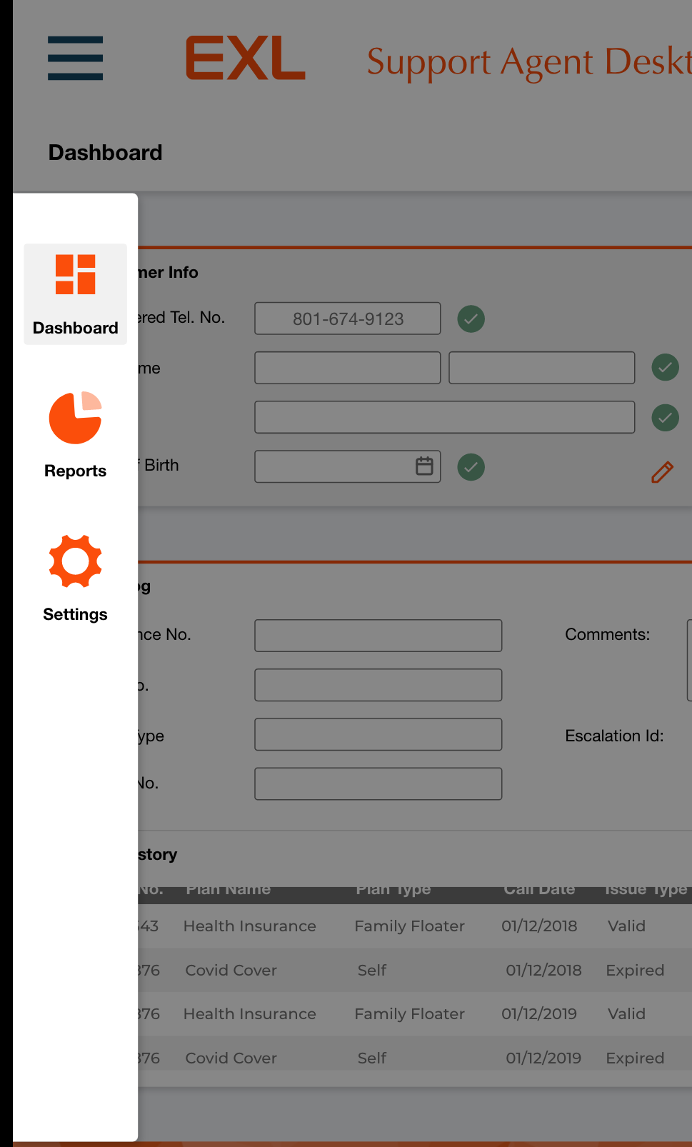692x1147 pixels.
Task: Click the Plan Type column header
Action: 393,890
